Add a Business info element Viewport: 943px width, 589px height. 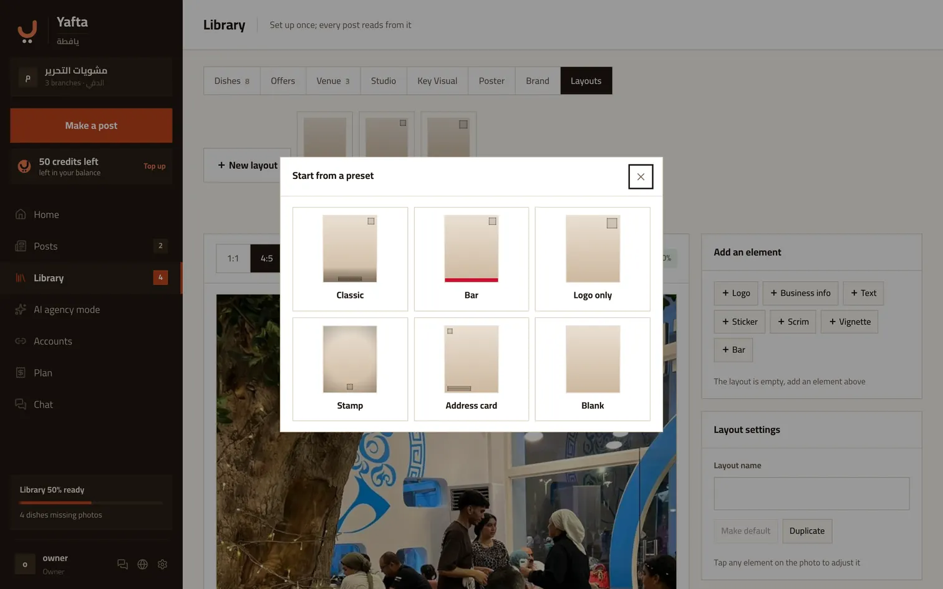(800, 293)
